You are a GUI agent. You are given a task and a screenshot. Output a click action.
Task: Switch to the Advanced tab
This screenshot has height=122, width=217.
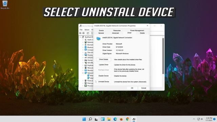tap(115, 33)
